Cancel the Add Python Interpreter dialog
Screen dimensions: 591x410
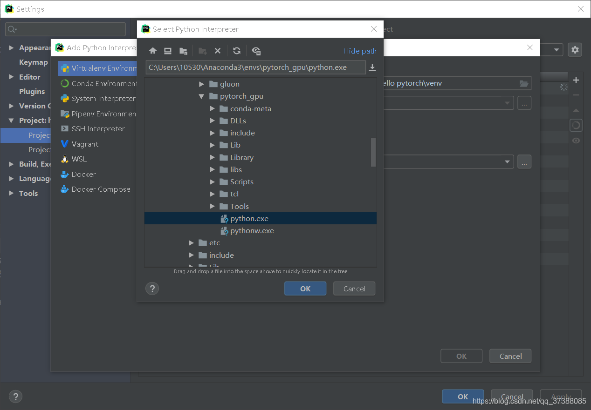(x=510, y=356)
